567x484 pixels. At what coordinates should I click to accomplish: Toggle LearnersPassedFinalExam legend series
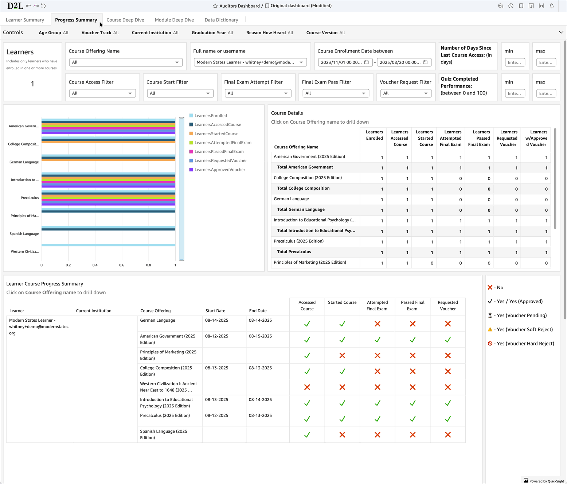pyautogui.click(x=219, y=152)
